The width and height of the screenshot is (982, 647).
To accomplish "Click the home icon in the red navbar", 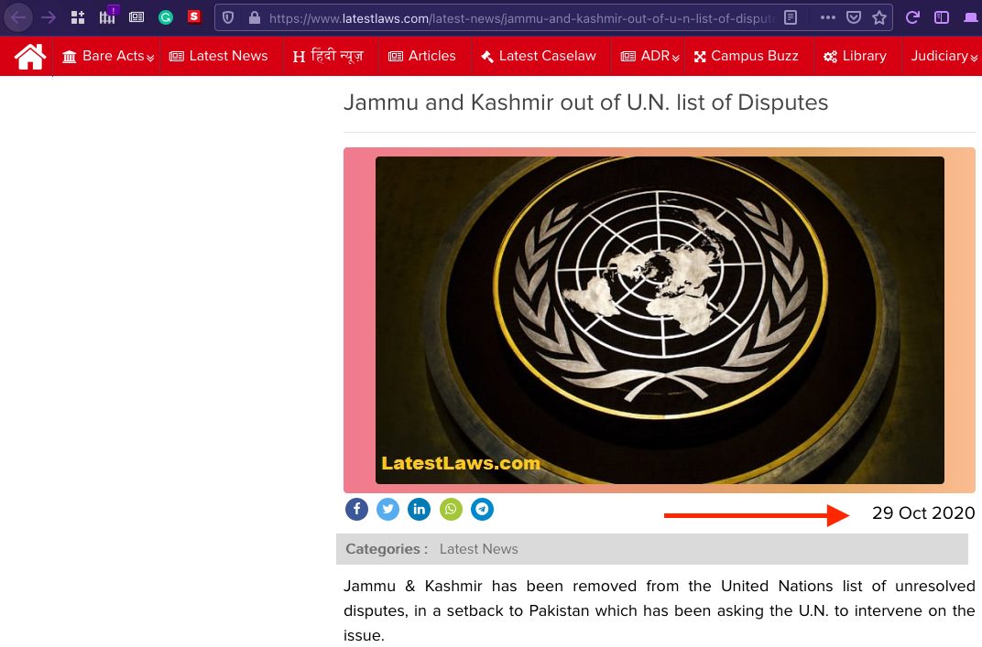I will (x=30, y=57).
